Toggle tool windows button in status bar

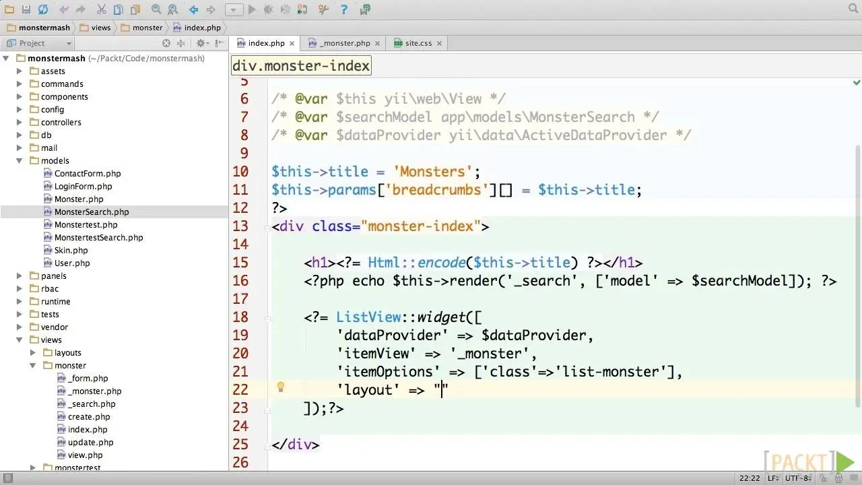tap(7, 478)
